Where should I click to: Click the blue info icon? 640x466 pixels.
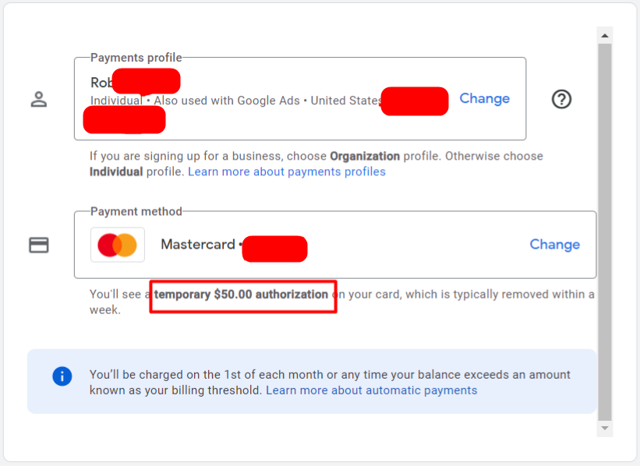[x=62, y=376]
